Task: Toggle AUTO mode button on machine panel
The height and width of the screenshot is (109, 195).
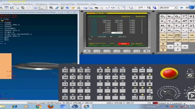Action: tap(65, 71)
